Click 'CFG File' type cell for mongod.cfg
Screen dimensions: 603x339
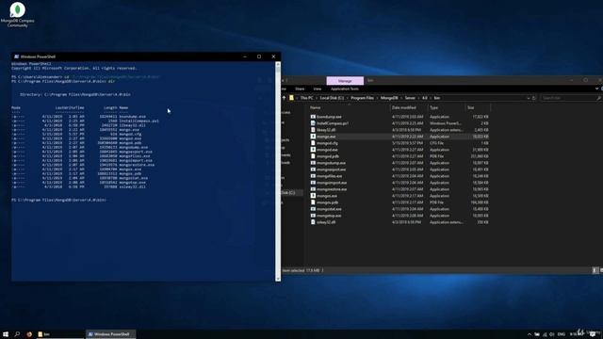[436, 143]
